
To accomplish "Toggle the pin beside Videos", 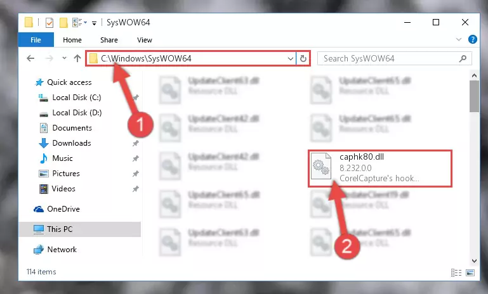I will (x=135, y=189).
